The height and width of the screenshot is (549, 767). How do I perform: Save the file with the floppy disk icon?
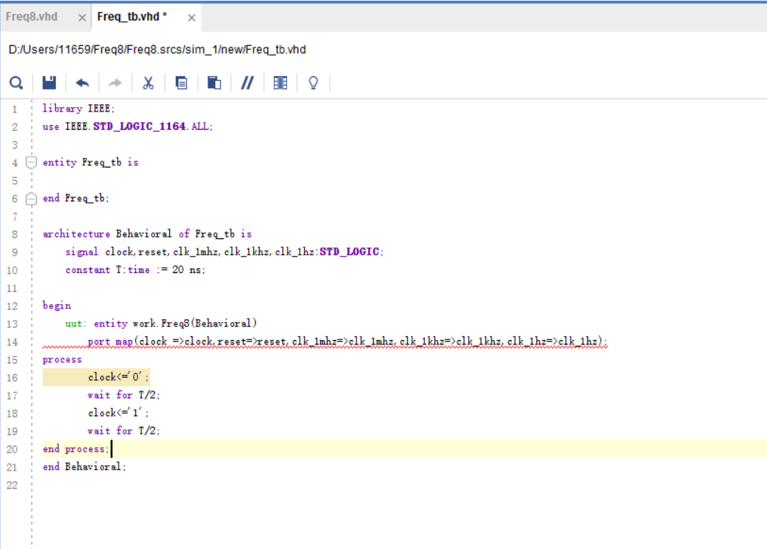(x=49, y=83)
